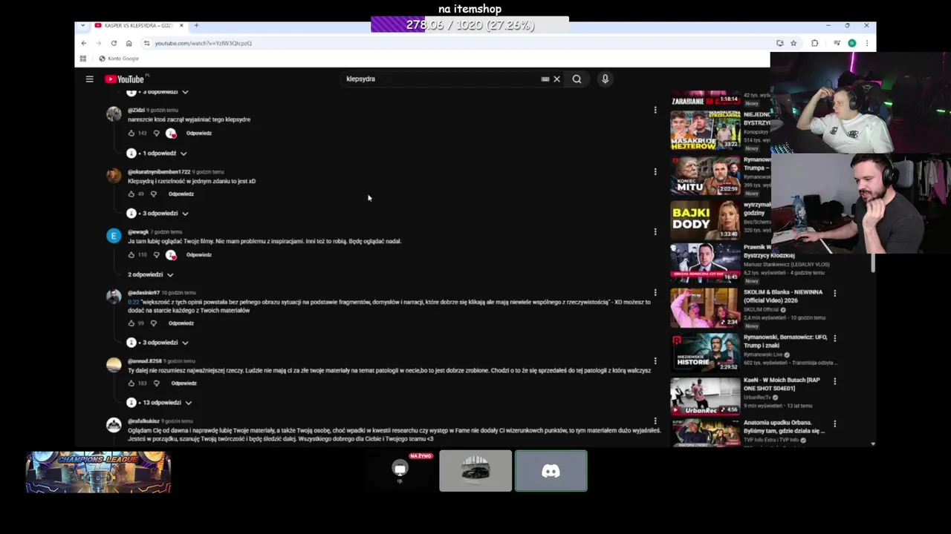Viewport: 951px width, 534px height.
Task: Open the Chrome apps grid in the bookmarks bar
Action: (x=82, y=59)
